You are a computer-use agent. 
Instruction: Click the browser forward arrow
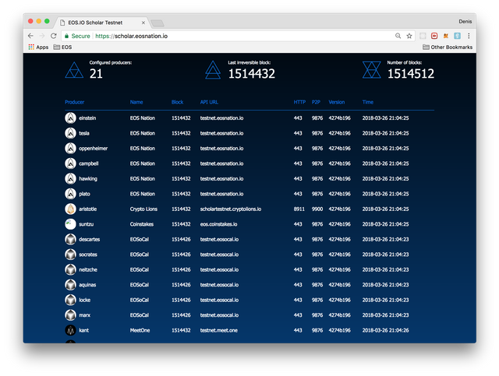click(x=42, y=36)
